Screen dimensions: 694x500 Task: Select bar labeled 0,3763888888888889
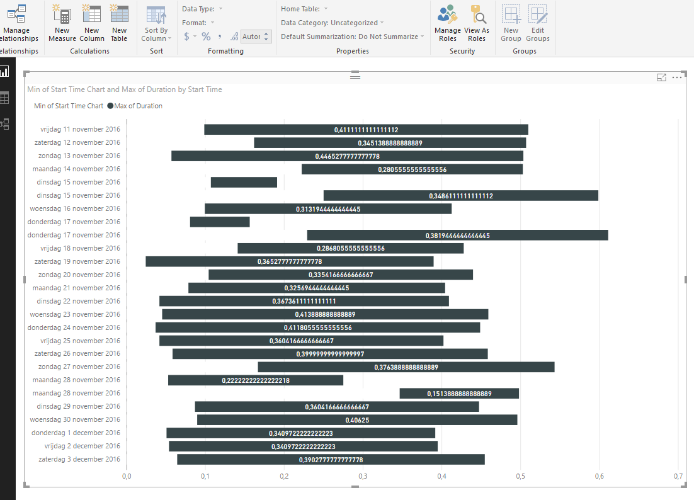click(x=406, y=367)
